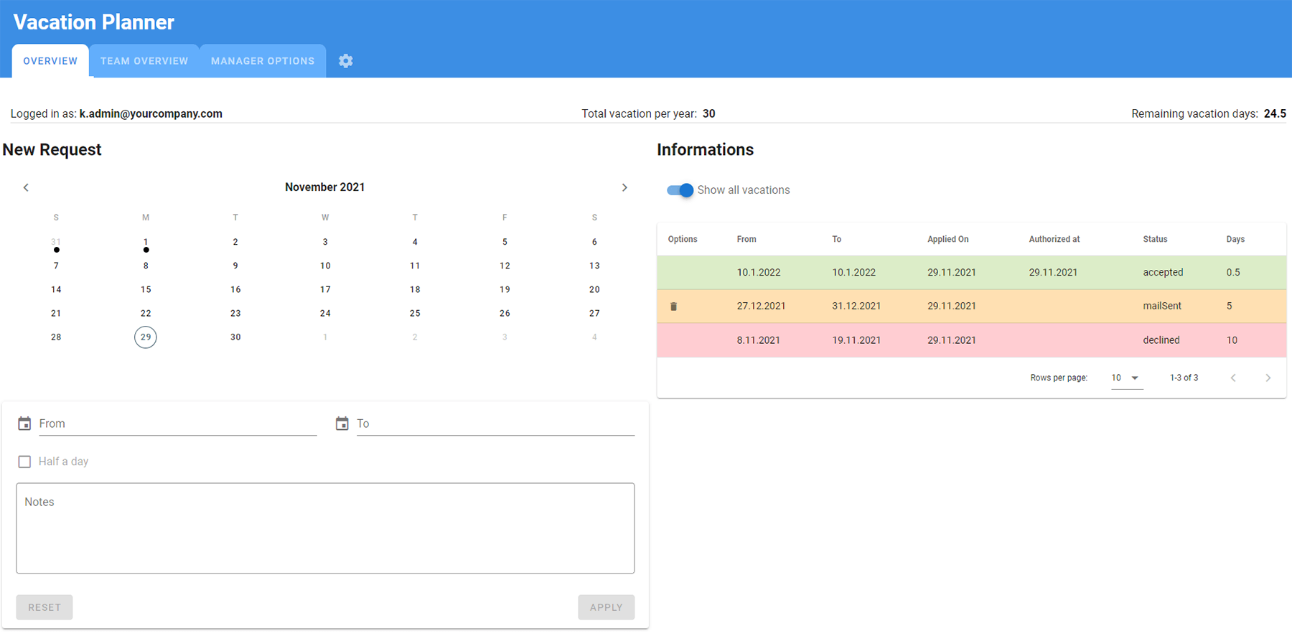Click the mailSent status cell
Screen dimensions: 1292x636
point(1162,306)
